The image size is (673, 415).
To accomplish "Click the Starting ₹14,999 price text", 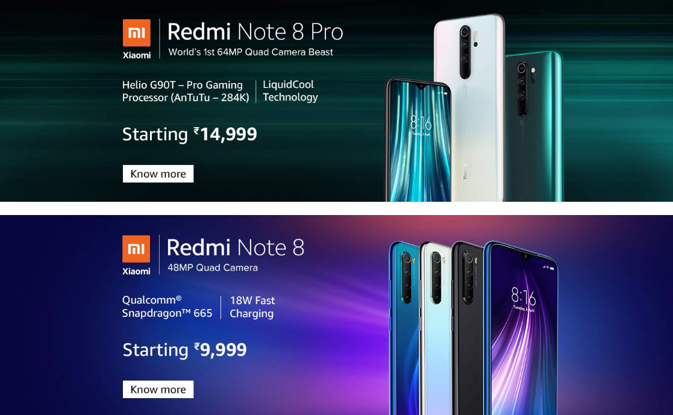I will click(189, 134).
